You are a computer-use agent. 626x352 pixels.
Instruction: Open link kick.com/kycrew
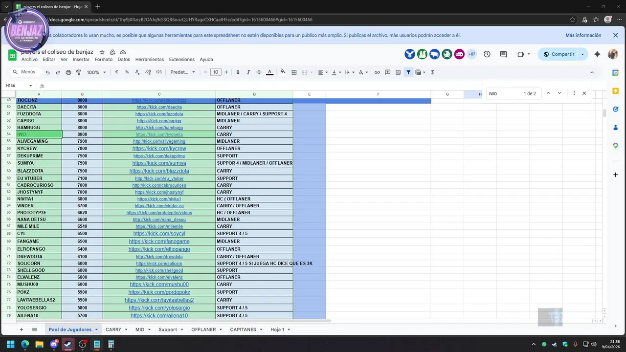159,149
